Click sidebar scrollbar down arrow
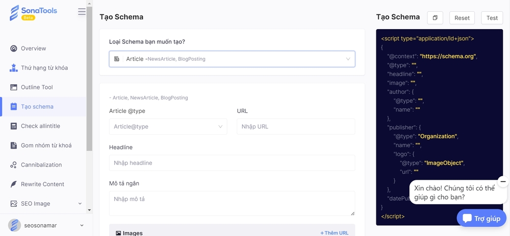 click(x=89, y=210)
